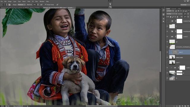Screen dimensions: 190x107
Task: Show the hidden Layer 1
Action: pos(167,62)
